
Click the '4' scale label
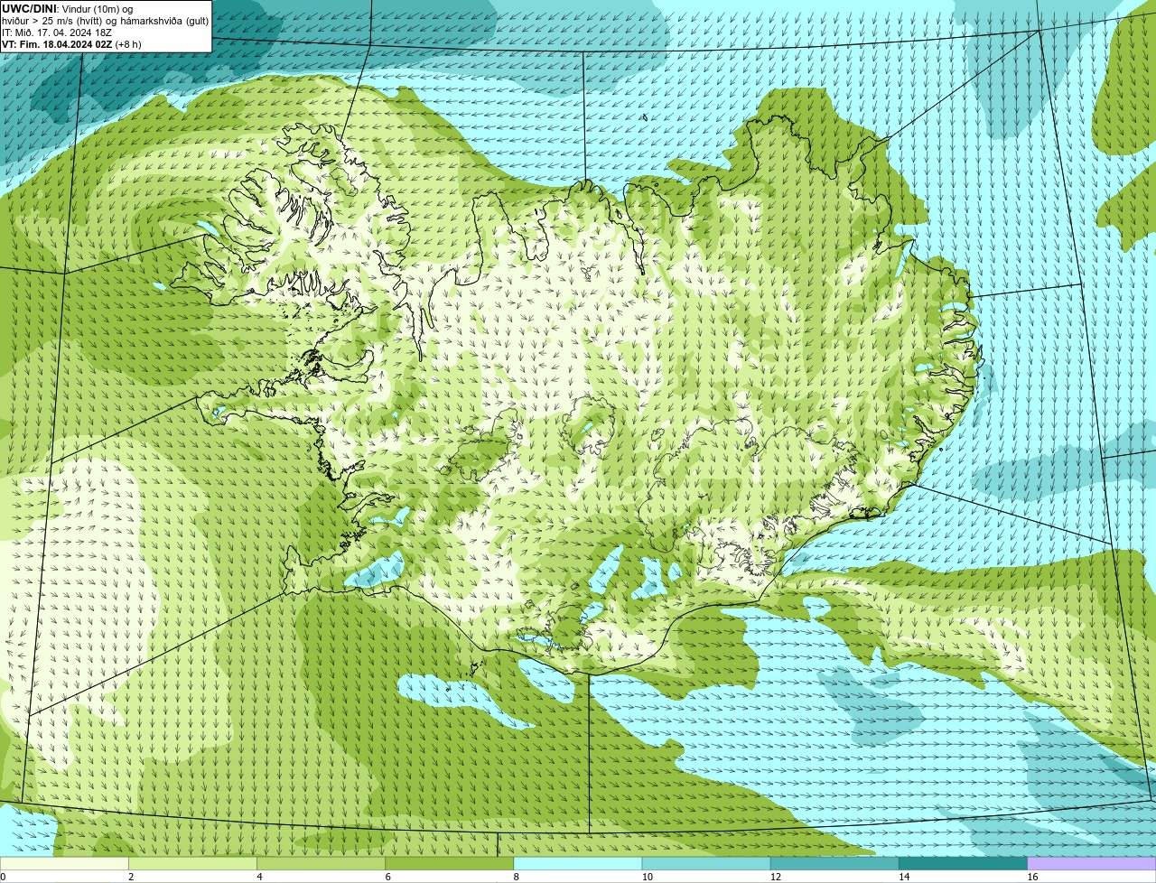pyautogui.click(x=259, y=877)
